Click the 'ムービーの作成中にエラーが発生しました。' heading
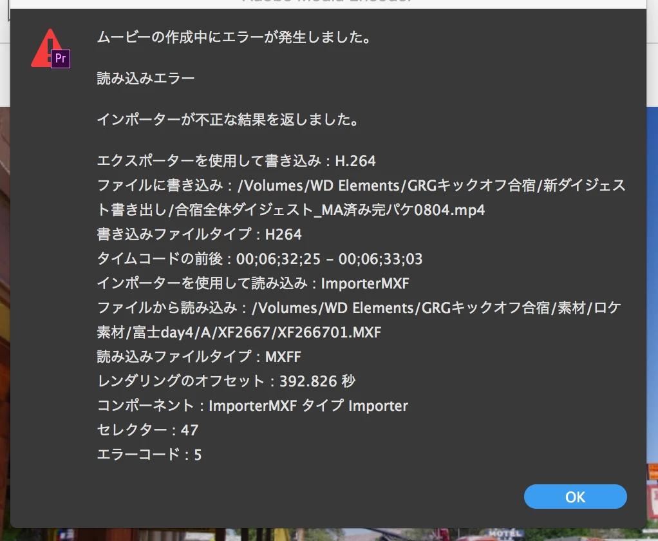 tap(234, 37)
